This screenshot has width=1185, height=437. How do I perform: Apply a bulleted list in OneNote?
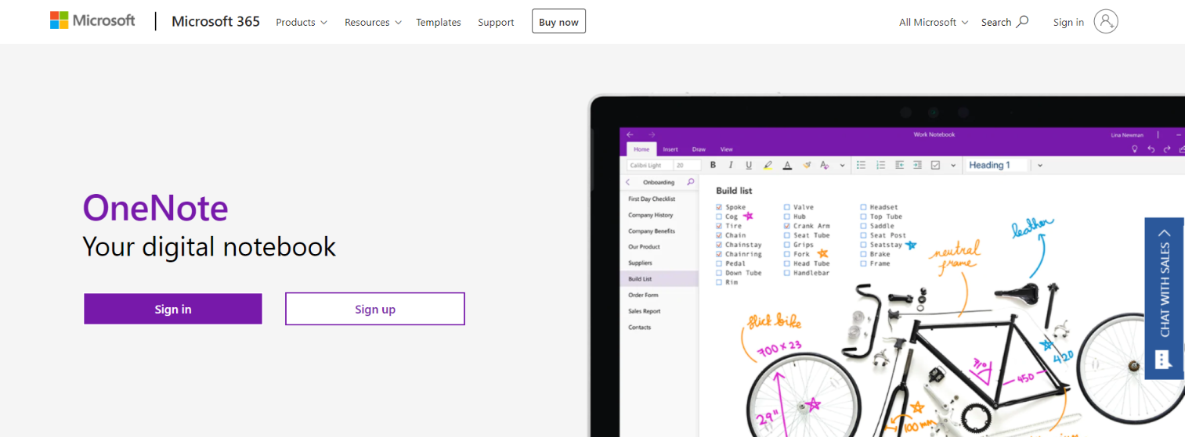point(862,165)
